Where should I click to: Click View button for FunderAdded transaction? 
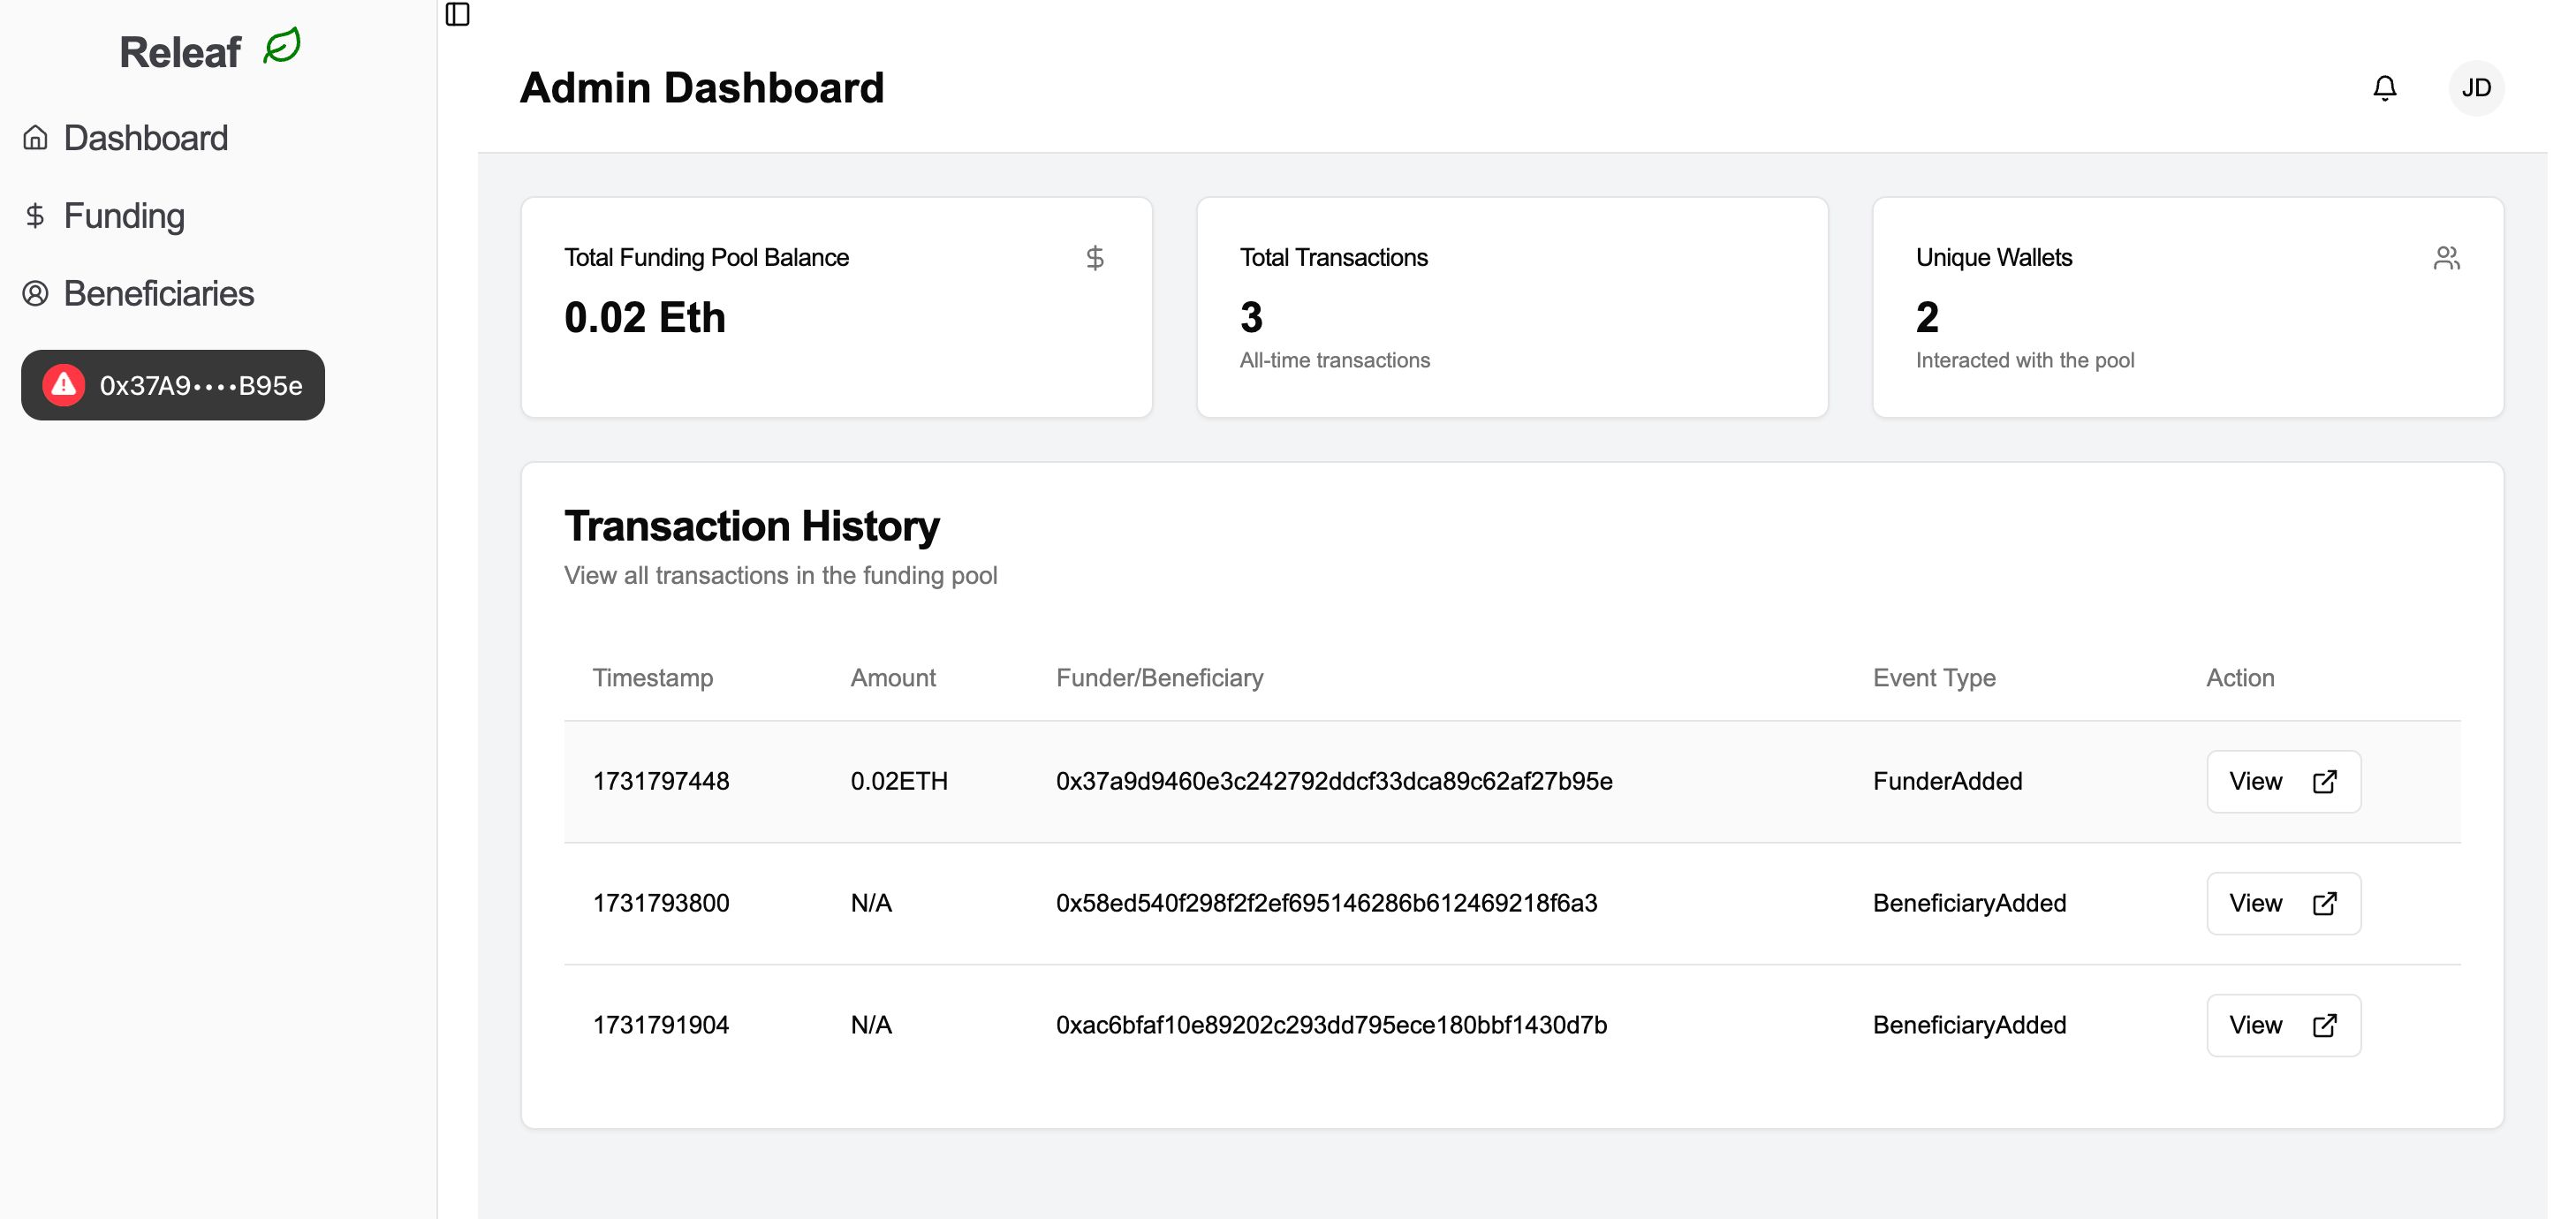click(2282, 780)
